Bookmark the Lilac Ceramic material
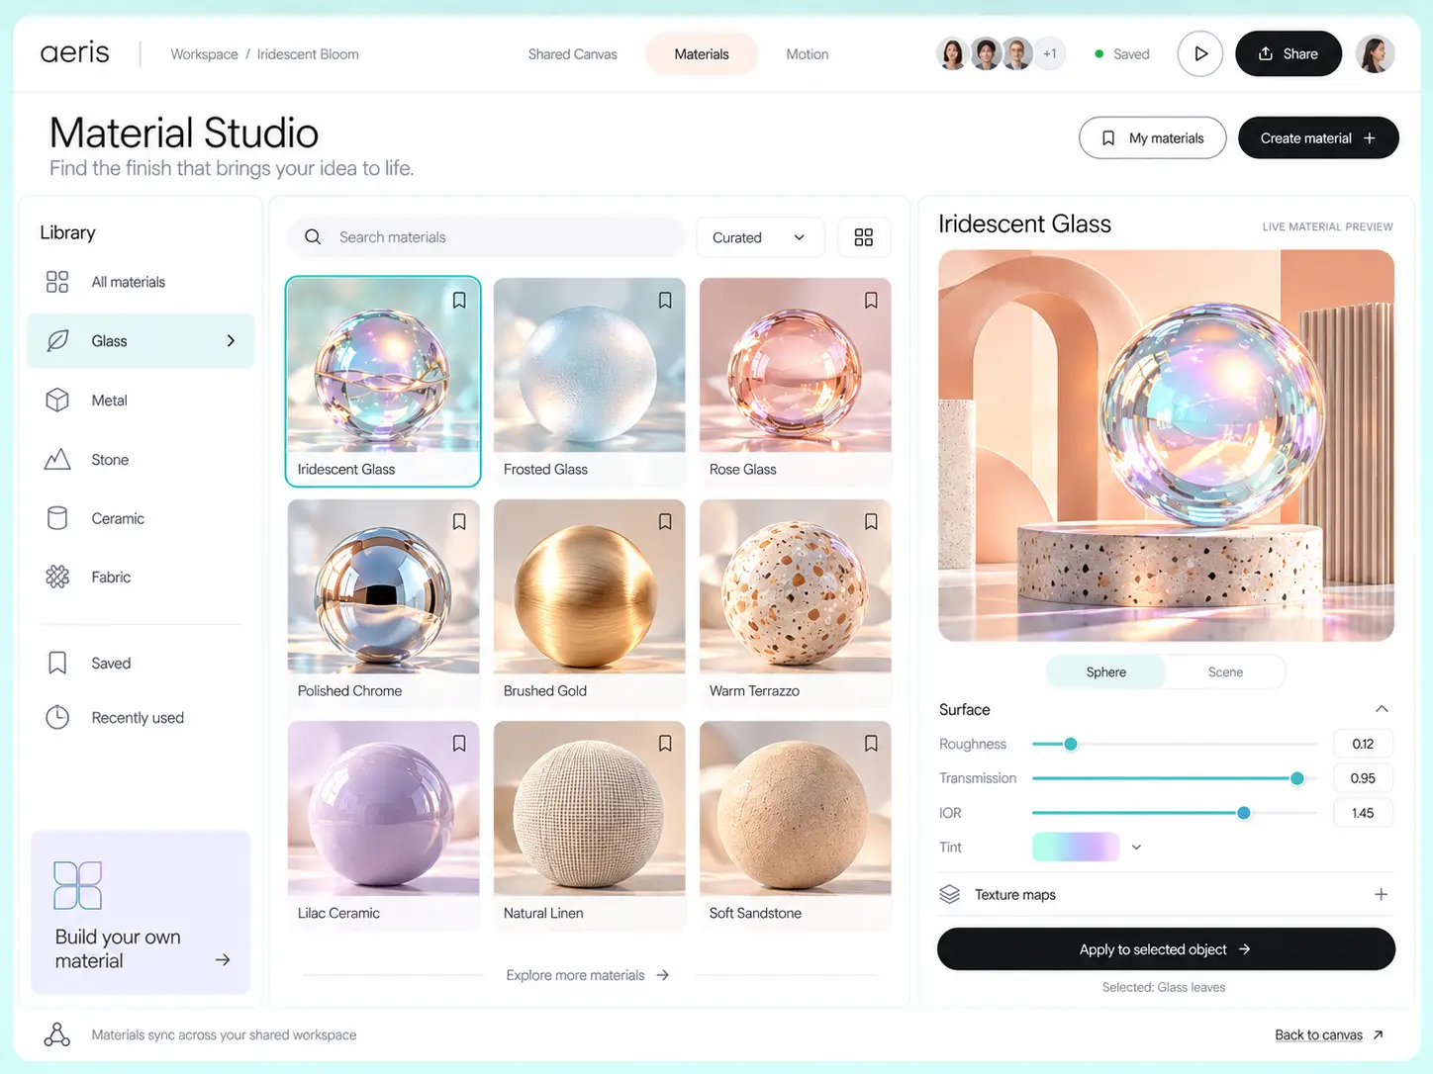The height and width of the screenshot is (1074, 1433). point(459,743)
